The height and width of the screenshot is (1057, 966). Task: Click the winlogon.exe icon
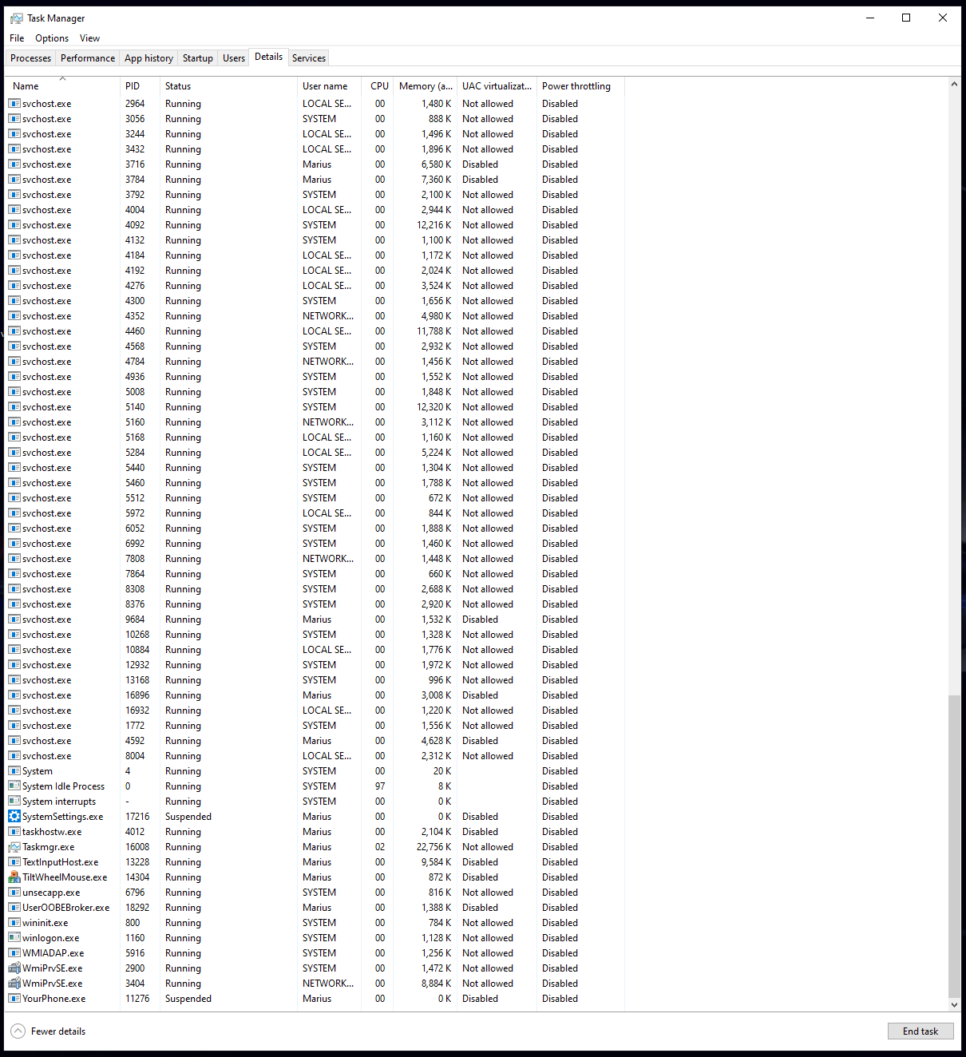pyautogui.click(x=14, y=938)
